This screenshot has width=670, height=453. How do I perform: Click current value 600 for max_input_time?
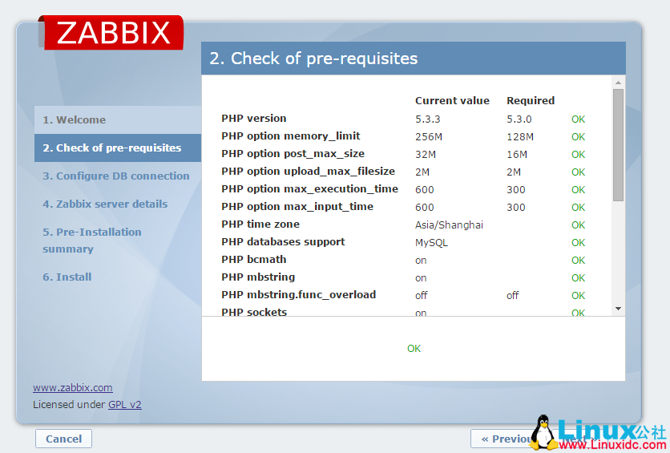pos(424,208)
